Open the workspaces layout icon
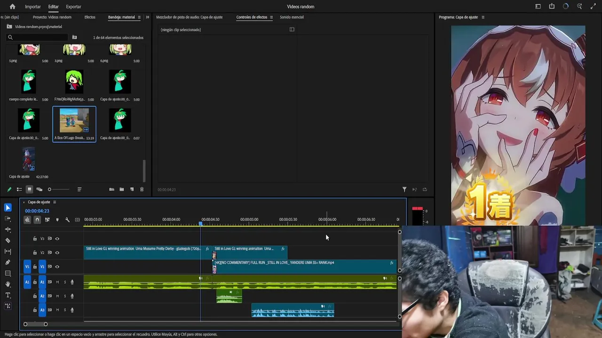This screenshot has width=602, height=338. tap(538, 7)
